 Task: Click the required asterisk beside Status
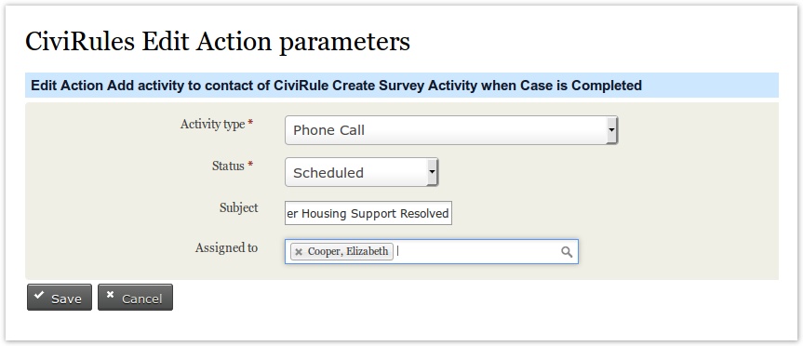pos(250,166)
